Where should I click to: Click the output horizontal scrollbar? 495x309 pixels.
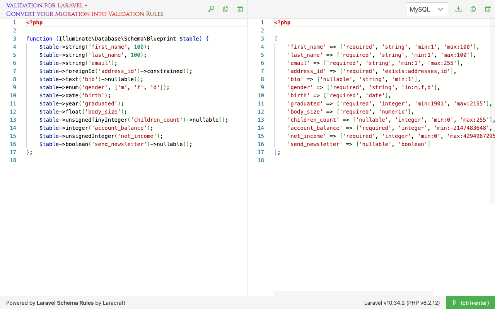353,294
